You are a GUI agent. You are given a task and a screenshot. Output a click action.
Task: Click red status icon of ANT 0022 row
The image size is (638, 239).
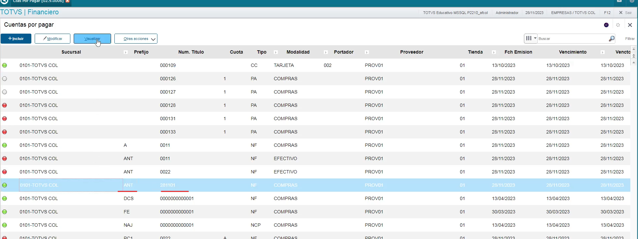5,172
